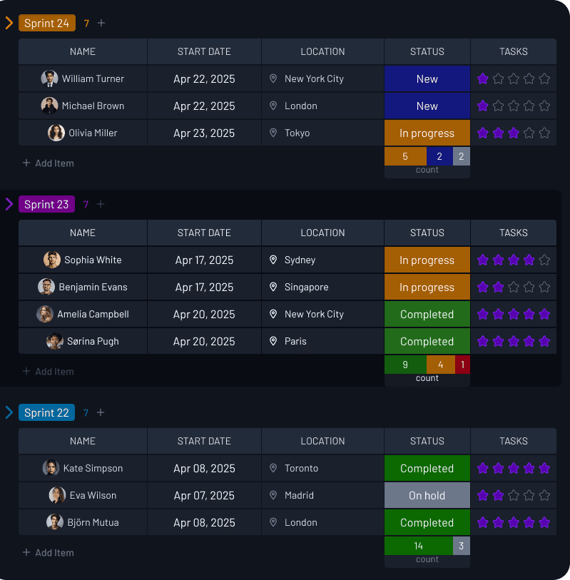This screenshot has height=580, width=570.
Task: Sort Sprint 24 by NAME column header
Action: pos(83,51)
